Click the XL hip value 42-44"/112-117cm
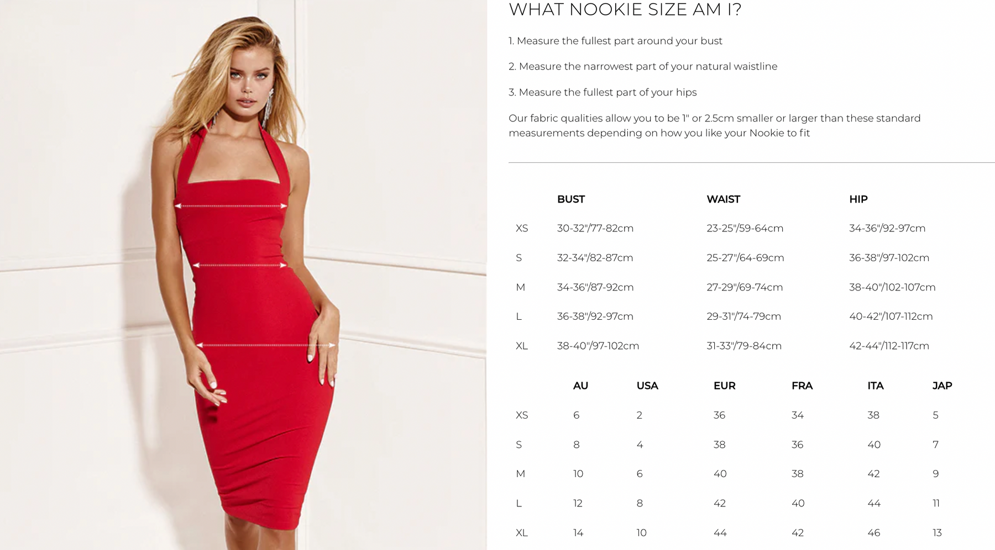Viewport: 995px width, 550px height. (889, 346)
